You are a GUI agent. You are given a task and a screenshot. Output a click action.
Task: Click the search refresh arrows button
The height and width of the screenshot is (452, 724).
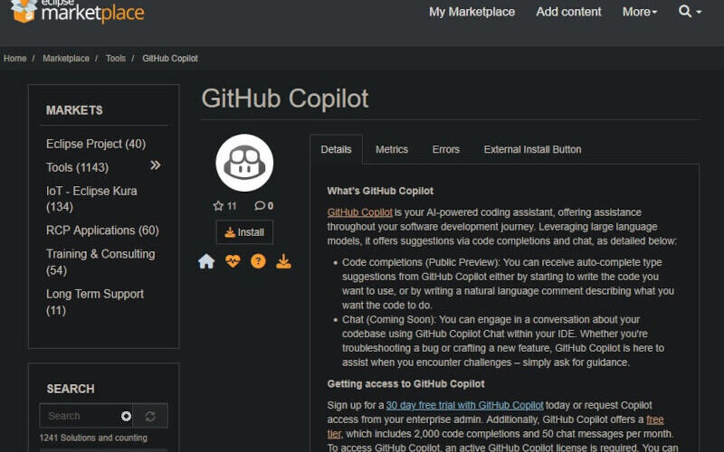click(150, 417)
